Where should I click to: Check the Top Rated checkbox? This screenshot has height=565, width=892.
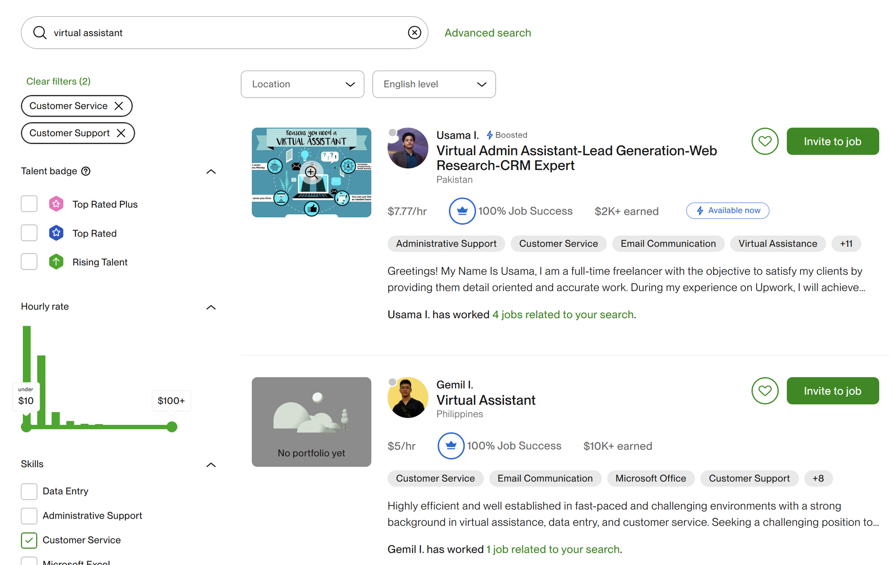click(x=29, y=233)
